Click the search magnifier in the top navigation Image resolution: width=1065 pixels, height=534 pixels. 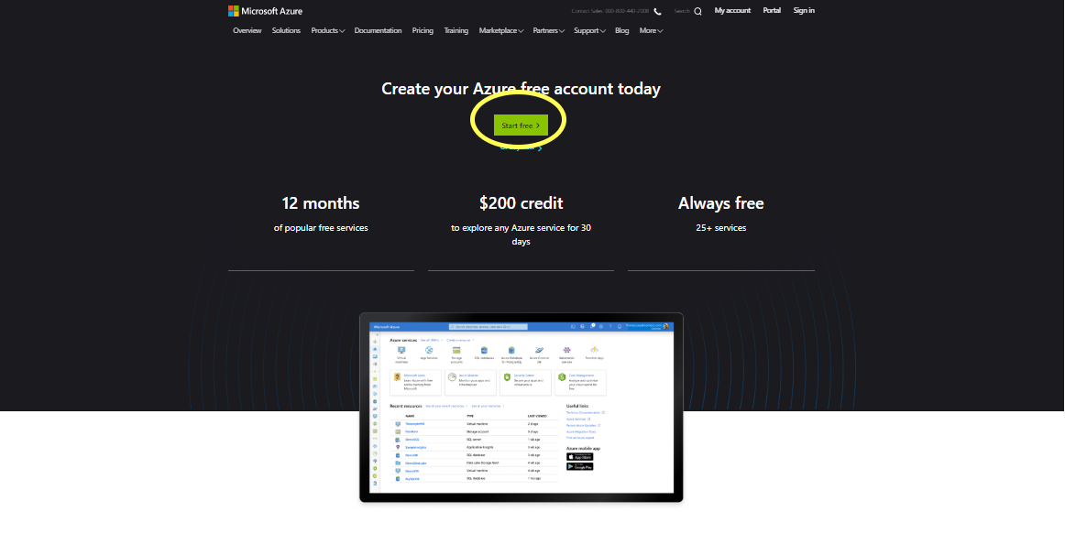point(696,11)
